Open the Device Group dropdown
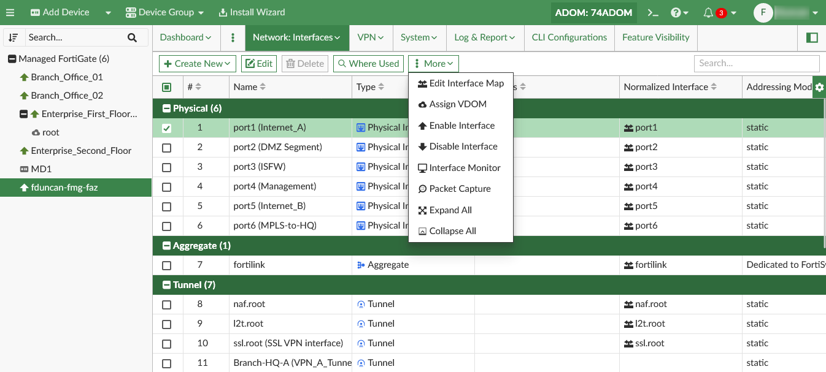 pos(164,12)
